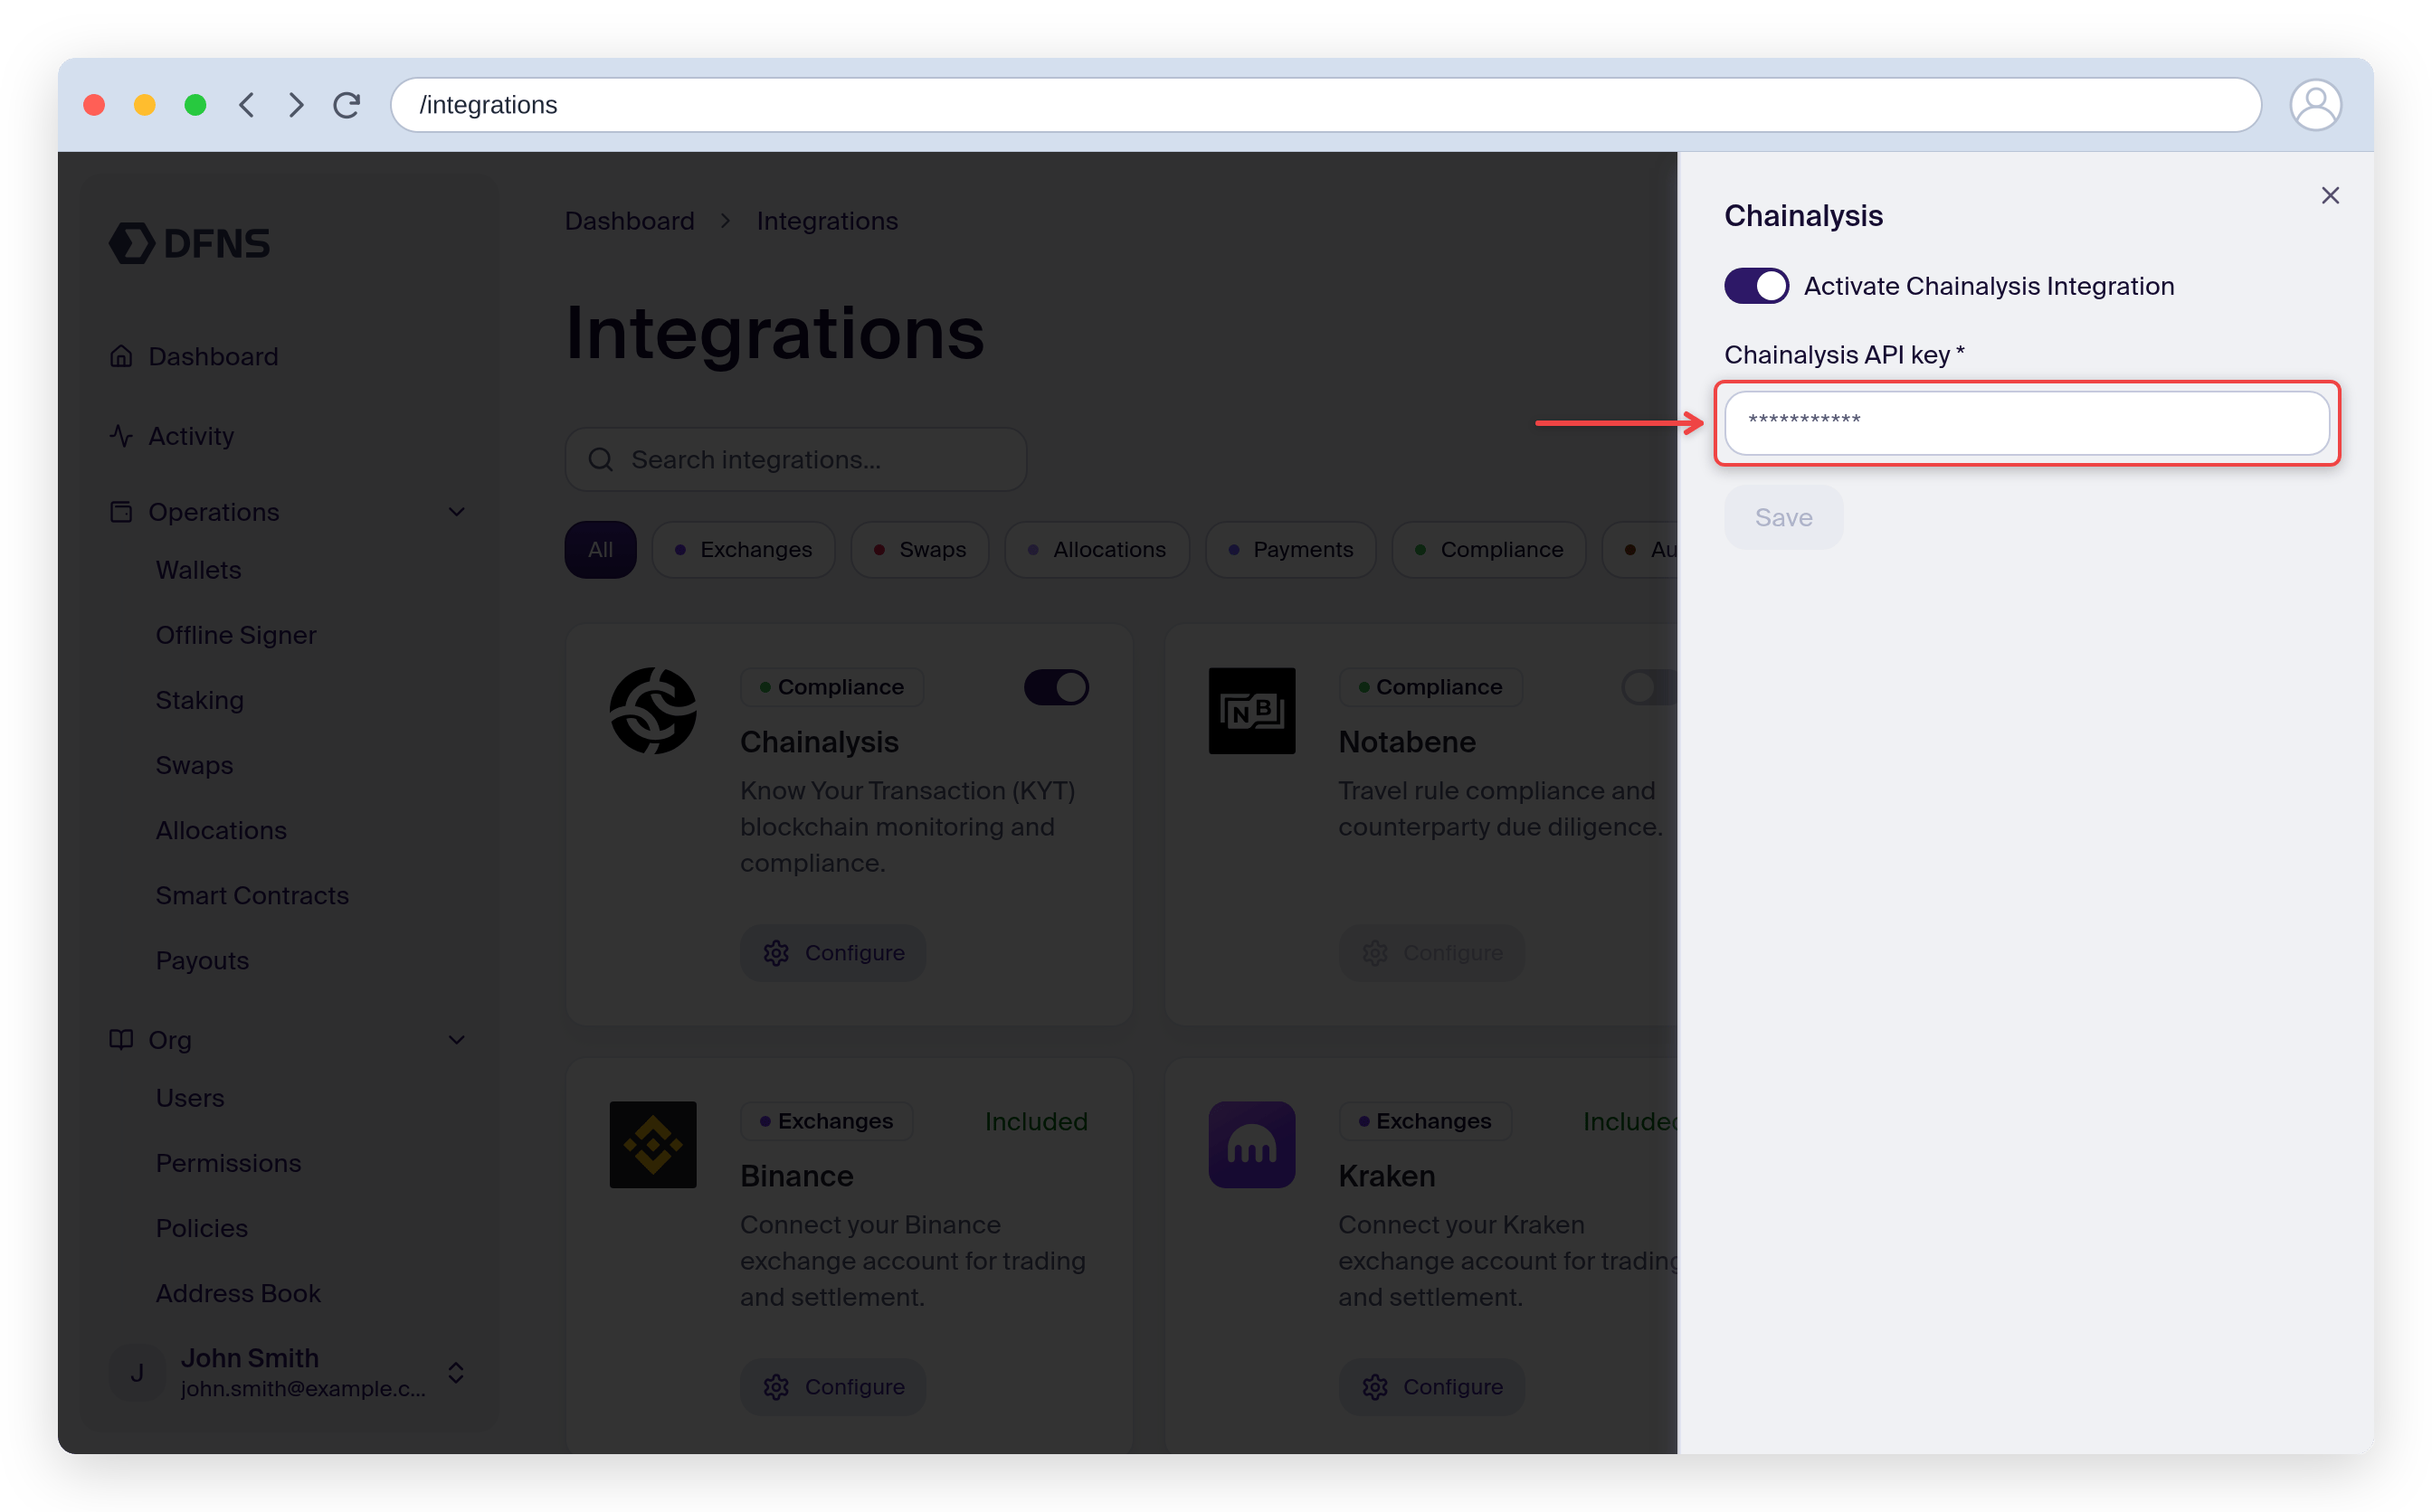Open Users in sidebar
2432x1512 pixels.
pos(190,1098)
